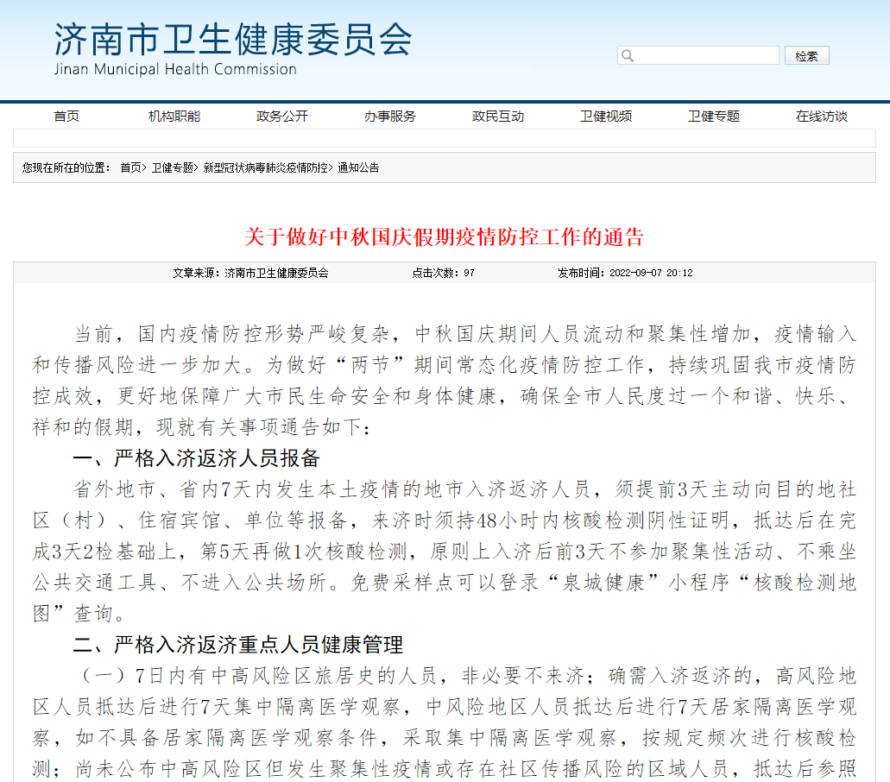Click the 严格入济返济人员报备 section heading

[197, 457]
